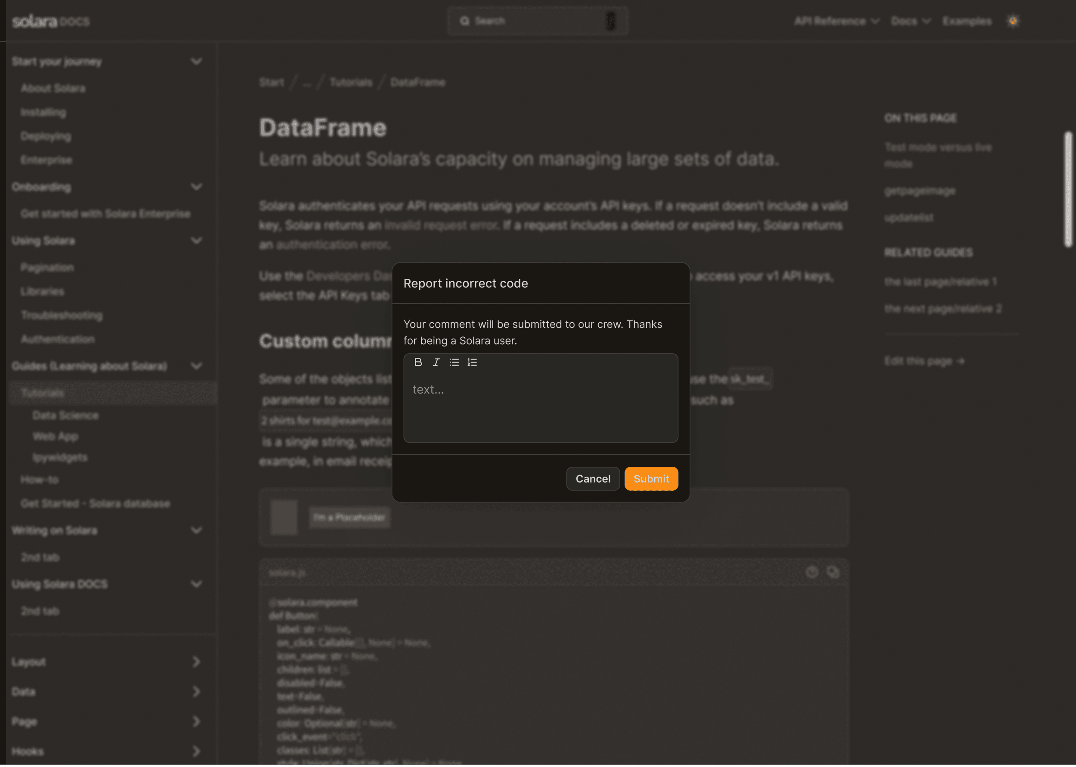Click the placeholder thumbnail image
Viewport: 1076px width, 767px height.
(x=284, y=517)
